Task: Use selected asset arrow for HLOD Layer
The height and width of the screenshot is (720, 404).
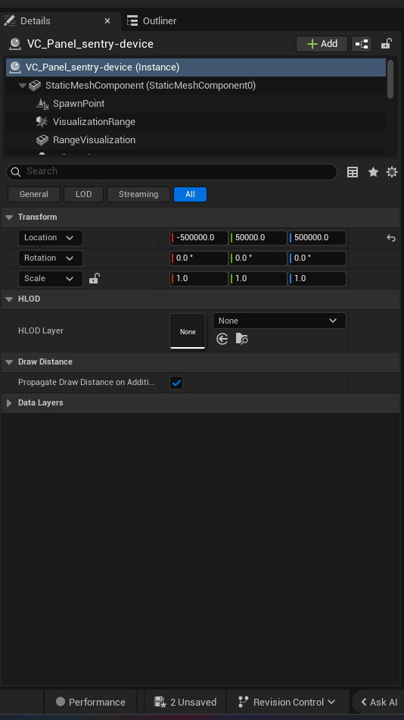Action: pyautogui.click(x=222, y=340)
